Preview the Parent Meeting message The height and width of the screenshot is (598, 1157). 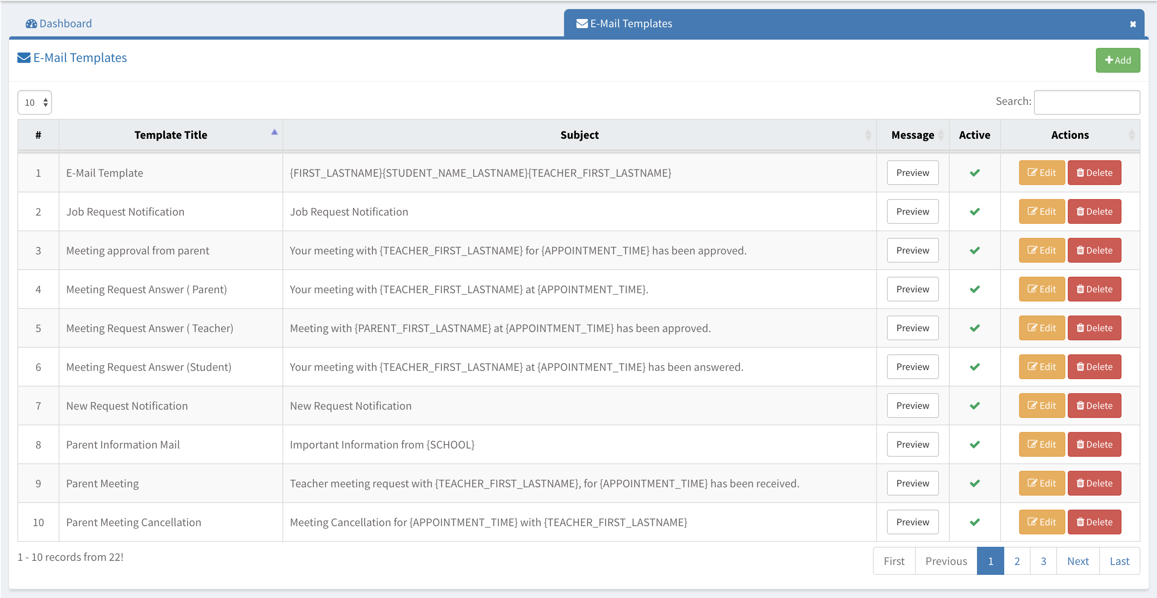[912, 484]
